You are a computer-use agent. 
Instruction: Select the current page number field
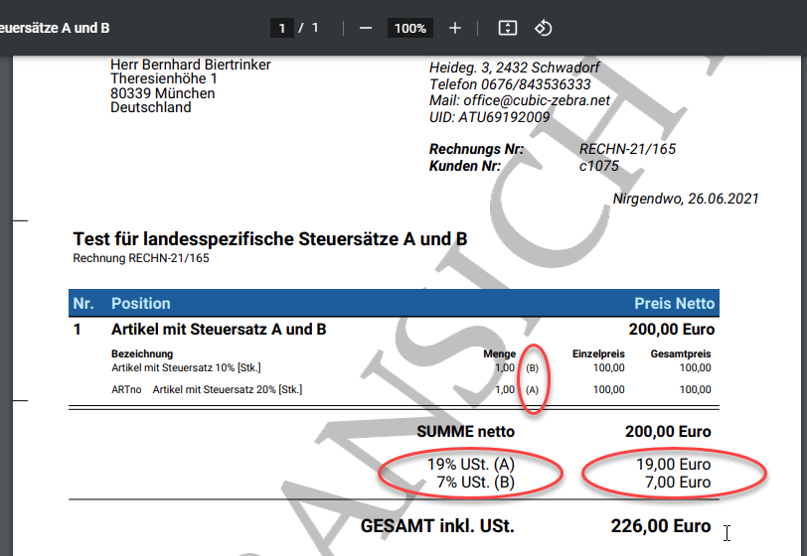click(x=282, y=28)
